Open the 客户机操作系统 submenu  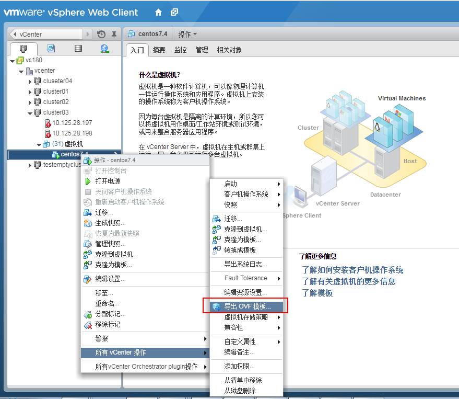pyautogui.click(x=246, y=194)
